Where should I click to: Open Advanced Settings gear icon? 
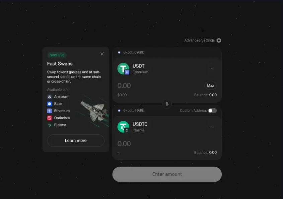point(219,40)
